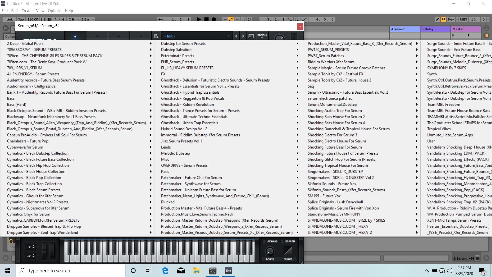Click the Tap tempo button

click(x=21, y=19)
